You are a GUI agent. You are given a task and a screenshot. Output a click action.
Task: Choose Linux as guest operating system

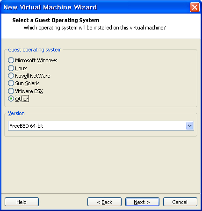[x=11, y=68]
